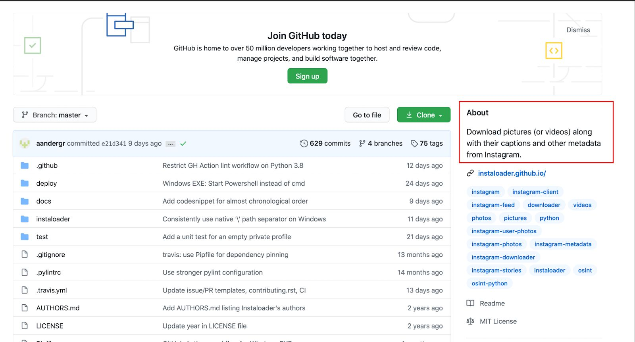Click the Go to file button
This screenshot has width=635, height=342.
pyautogui.click(x=367, y=115)
